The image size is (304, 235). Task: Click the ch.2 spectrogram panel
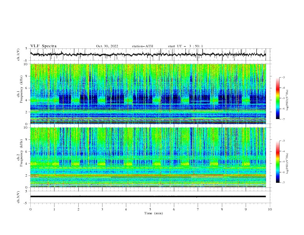[148, 157]
